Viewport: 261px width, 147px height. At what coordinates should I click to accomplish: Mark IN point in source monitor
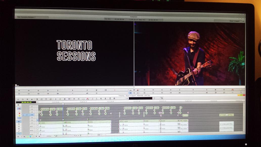[88, 90]
